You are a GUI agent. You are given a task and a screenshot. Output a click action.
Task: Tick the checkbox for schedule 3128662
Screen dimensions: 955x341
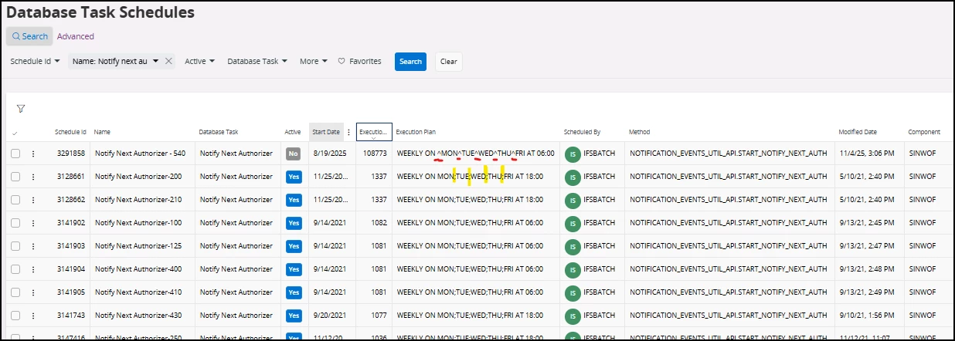(x=15, y=200)
